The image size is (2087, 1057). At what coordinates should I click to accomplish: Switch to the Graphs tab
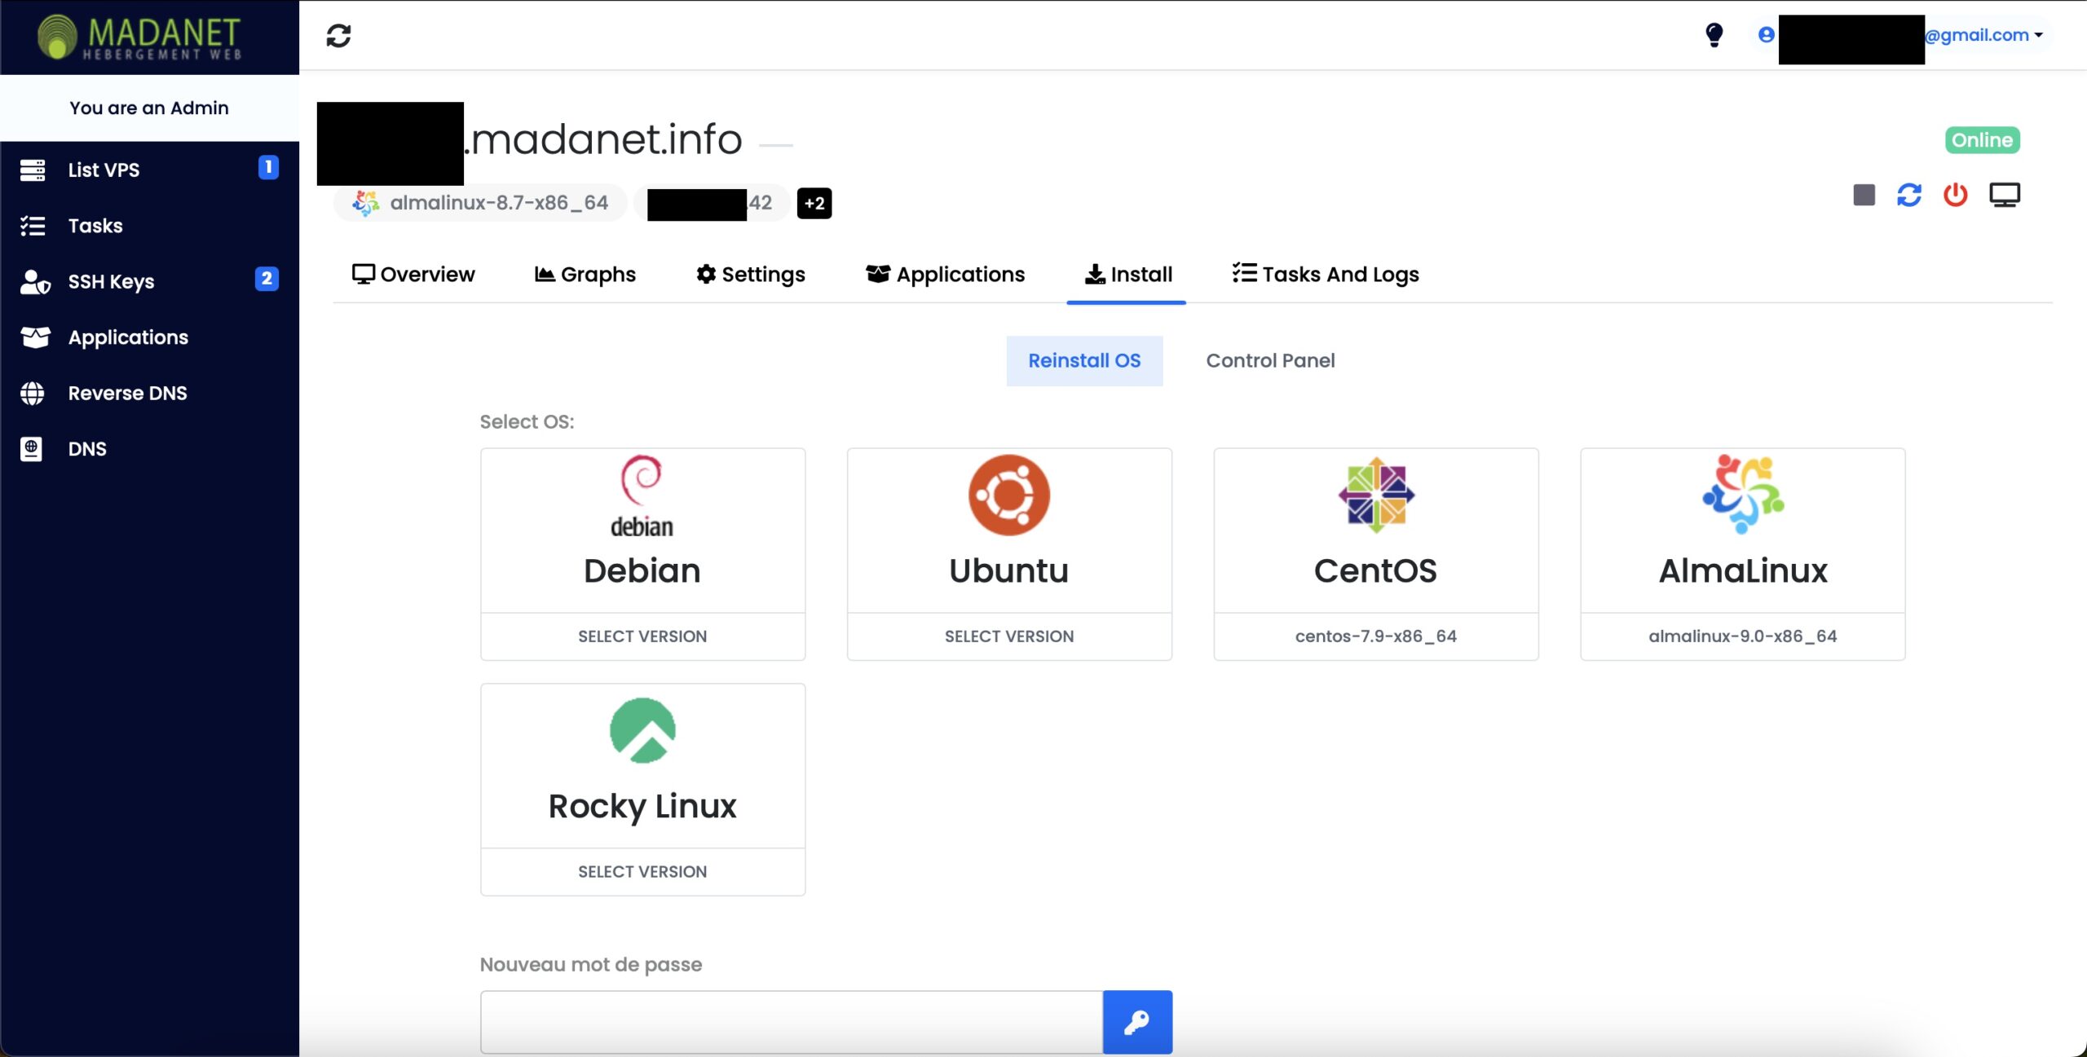point(585,275)
